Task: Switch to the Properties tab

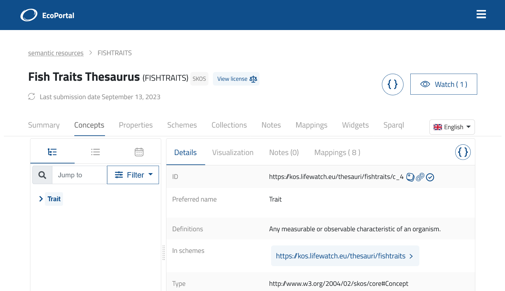Action: pos(136,125)
